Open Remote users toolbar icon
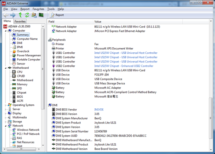 click(x=34, y=15)
